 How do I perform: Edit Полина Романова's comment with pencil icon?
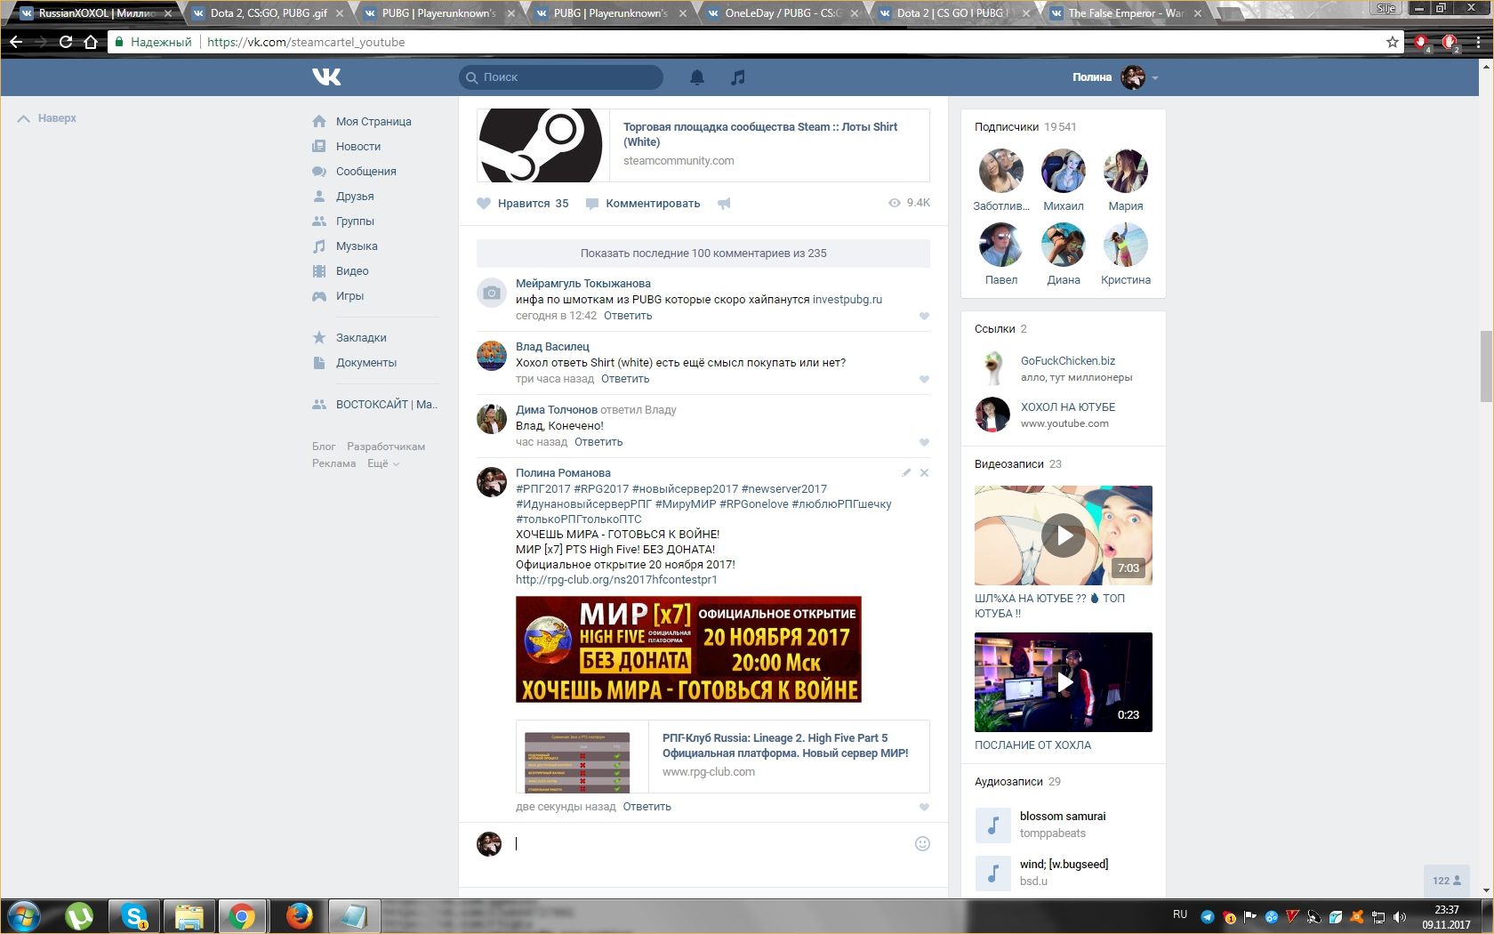click(906, 473)
